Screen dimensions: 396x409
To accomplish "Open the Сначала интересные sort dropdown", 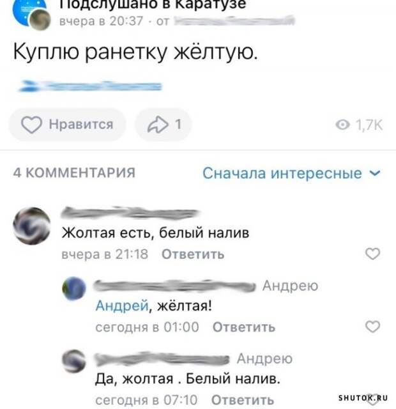I will 292,173.
